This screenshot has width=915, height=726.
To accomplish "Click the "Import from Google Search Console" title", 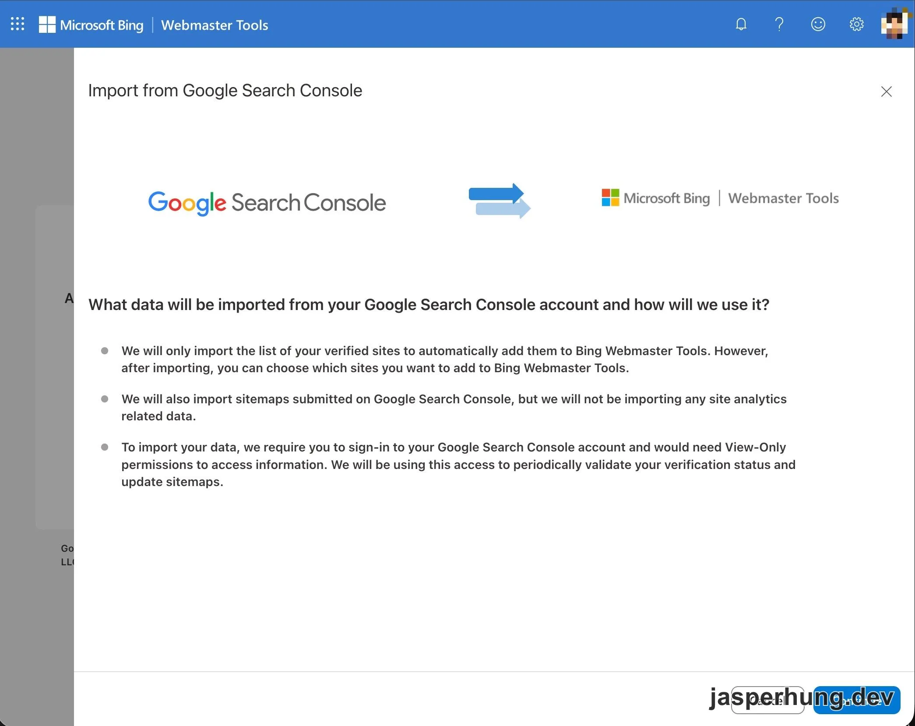I will (x=225, y=91).
